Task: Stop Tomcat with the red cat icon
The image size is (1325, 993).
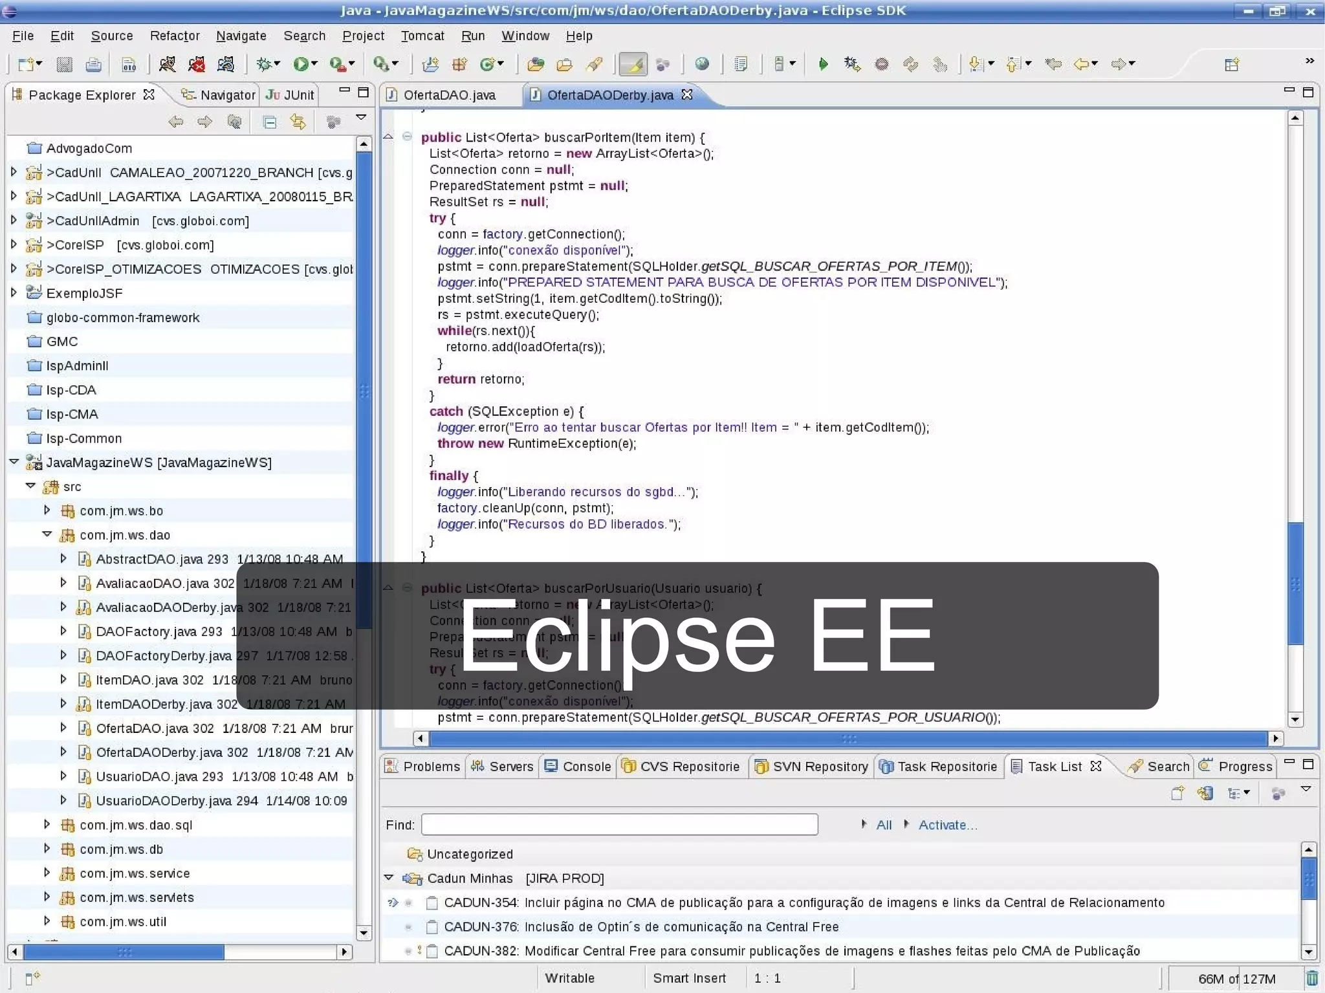Action: [197, 64]
